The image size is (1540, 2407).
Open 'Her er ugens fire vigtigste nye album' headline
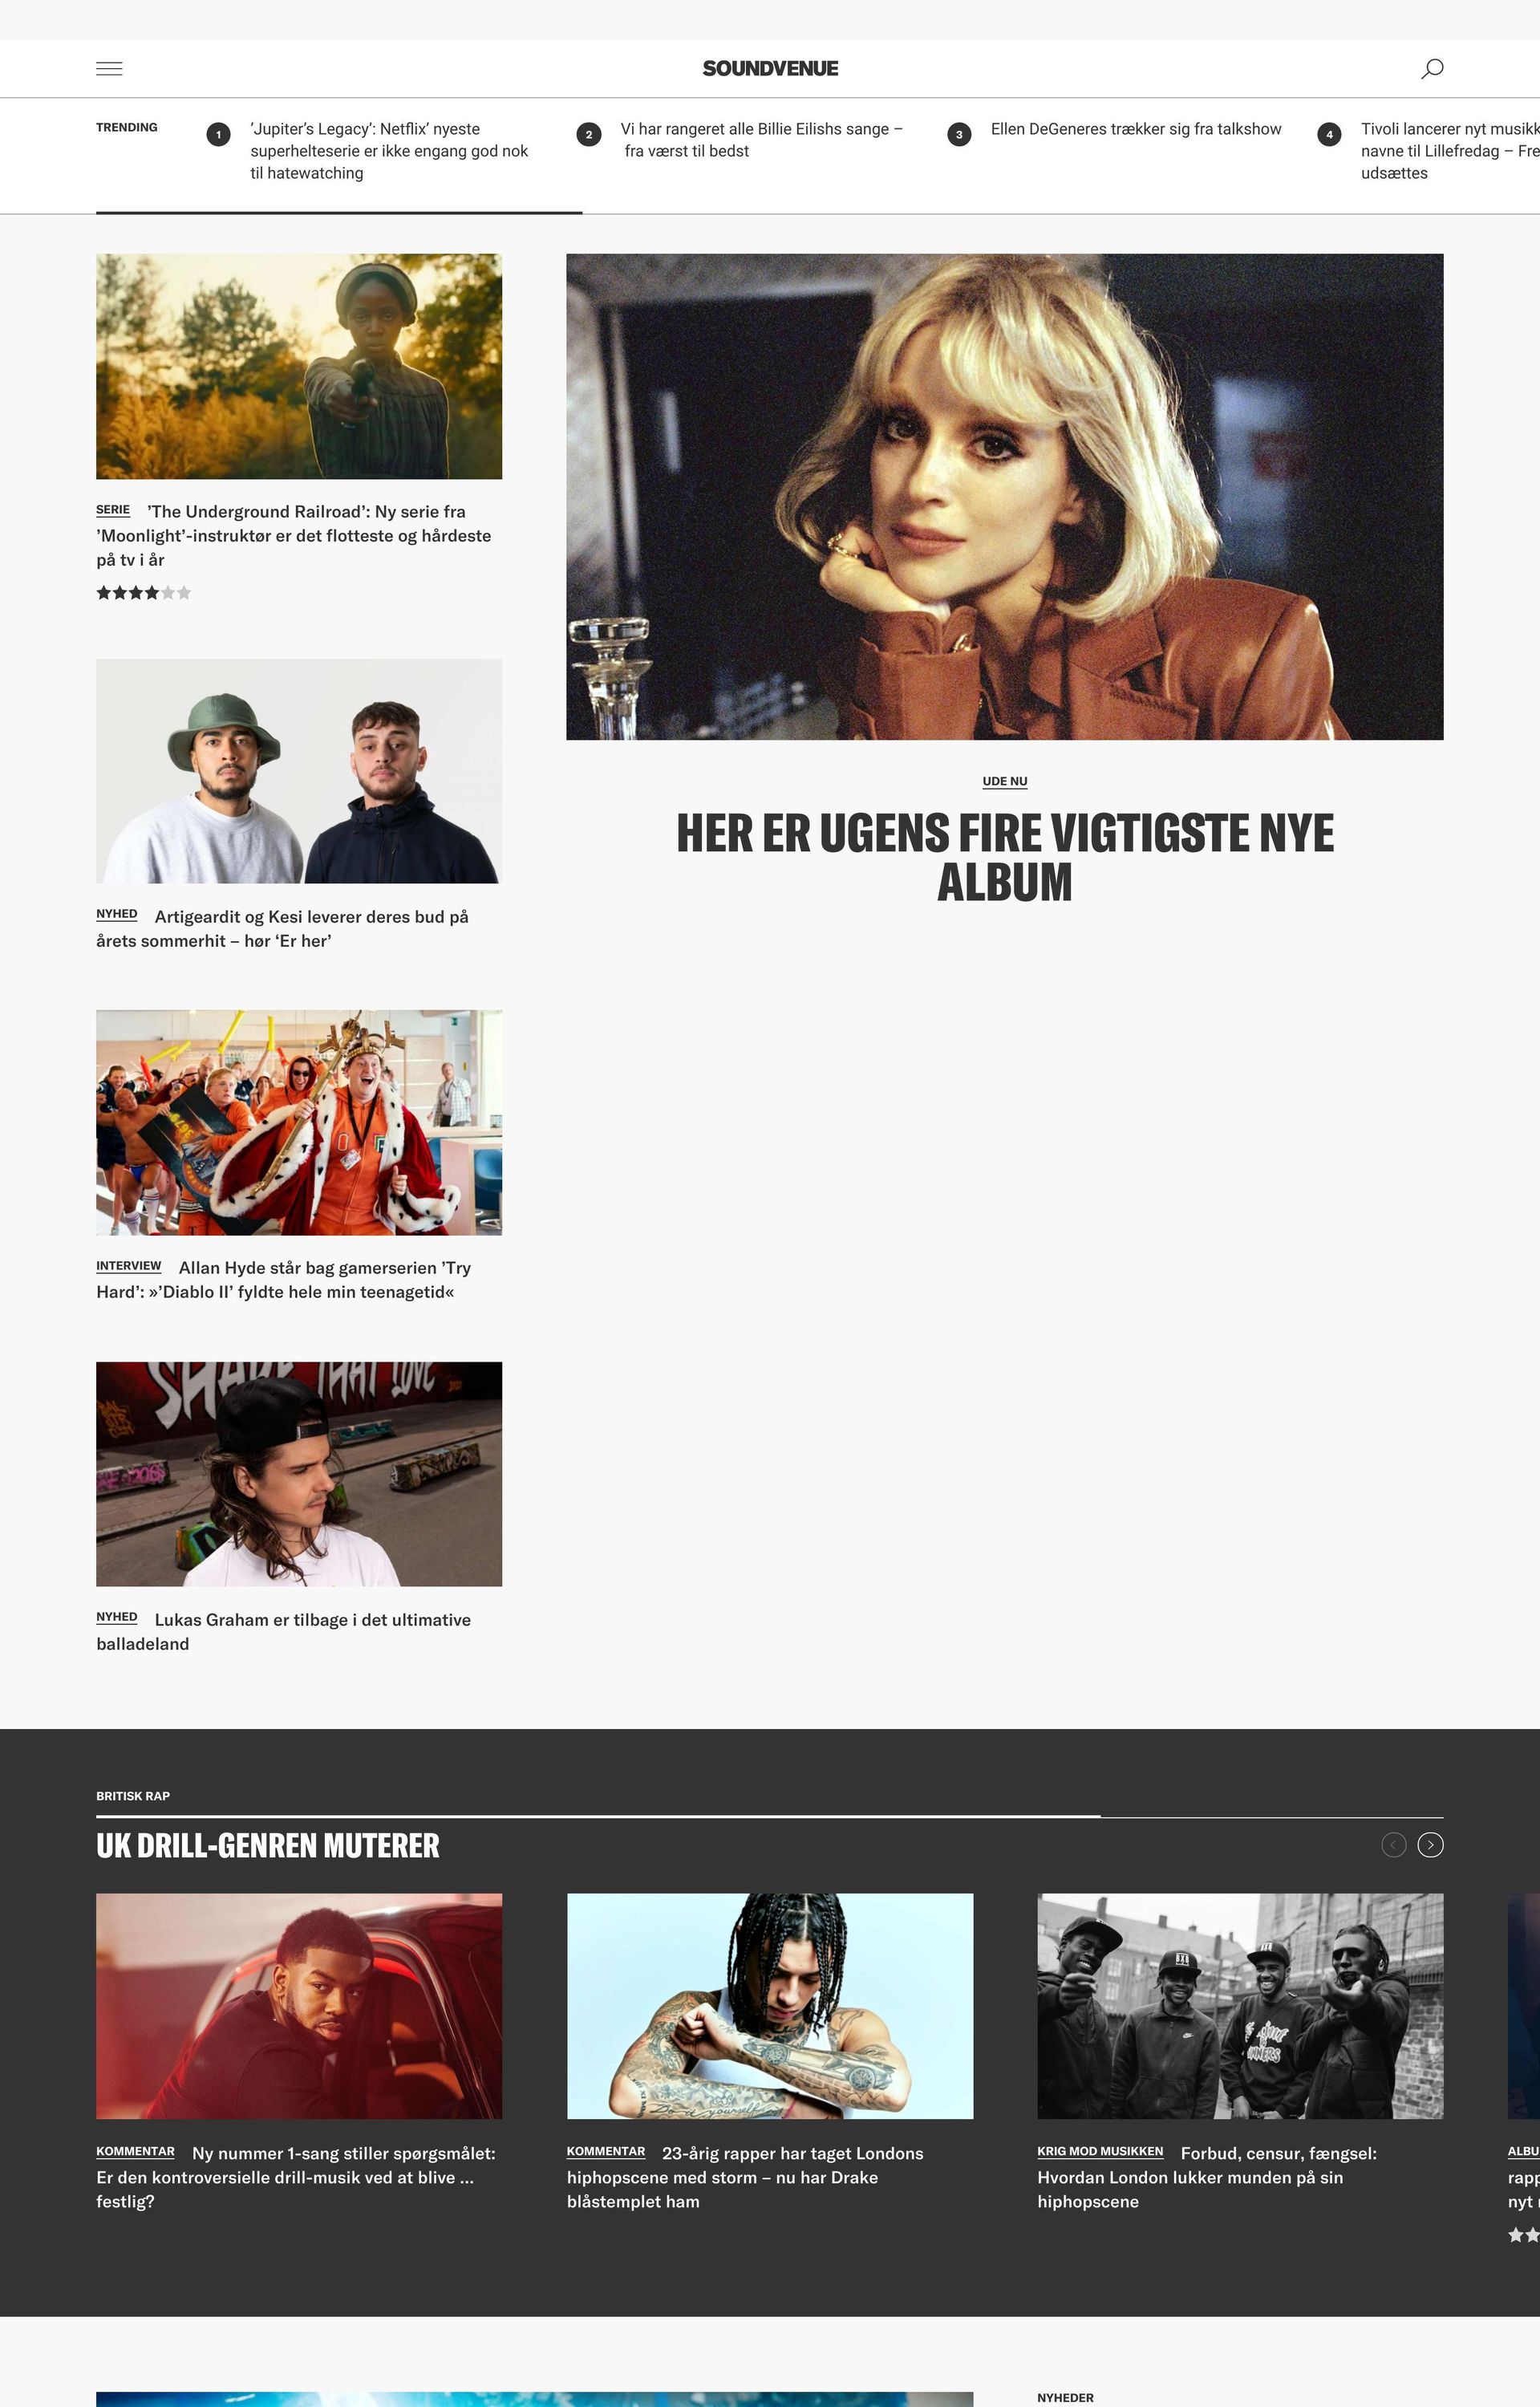(1005, 858)
